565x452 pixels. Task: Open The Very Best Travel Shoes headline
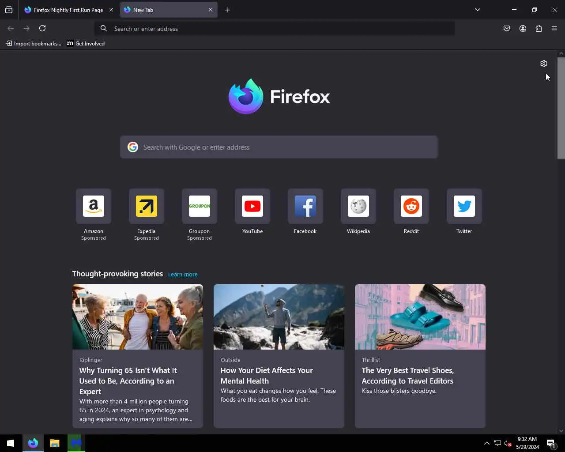coord(407,376)
